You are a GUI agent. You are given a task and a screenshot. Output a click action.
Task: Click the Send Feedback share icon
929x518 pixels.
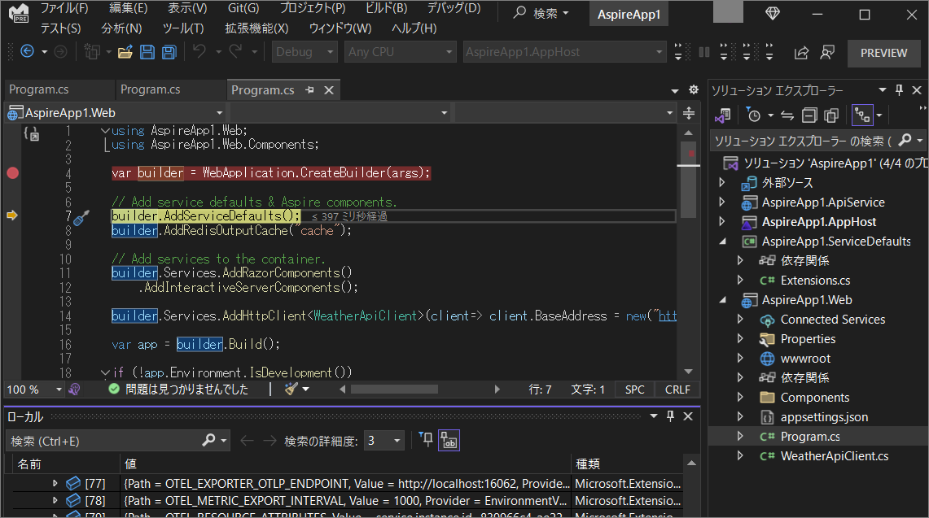click(x=803, y=52)
